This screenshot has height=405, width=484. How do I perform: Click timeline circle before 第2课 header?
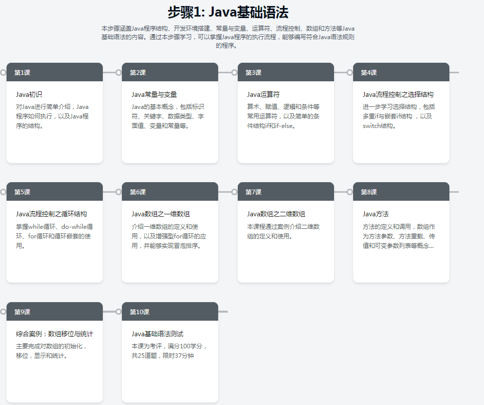pyautogui.click(x=118, y=72)
